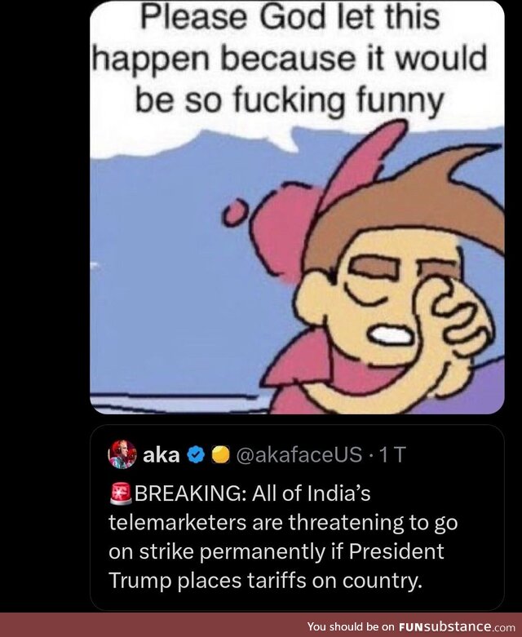Image resolution: width=522 pixels, height=637 pixels.
Task: Click the display name aka
Action: [161, 455]
